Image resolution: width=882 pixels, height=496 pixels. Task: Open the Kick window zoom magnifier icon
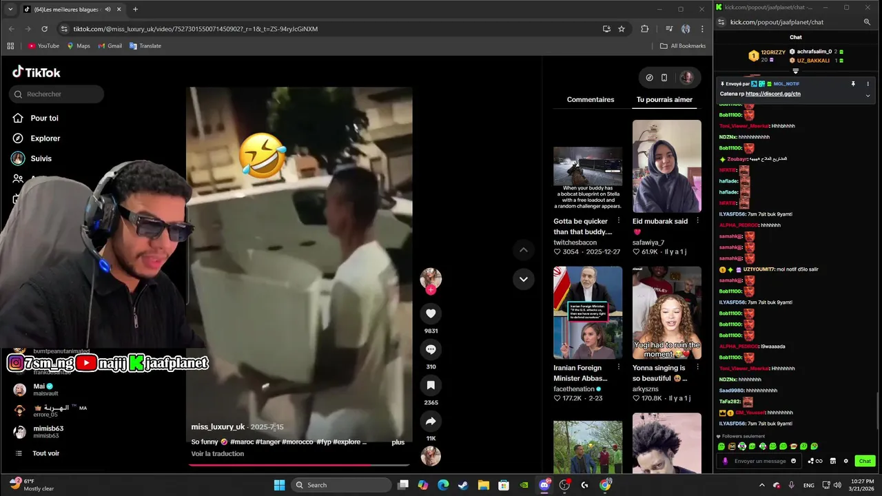point(867,22)
